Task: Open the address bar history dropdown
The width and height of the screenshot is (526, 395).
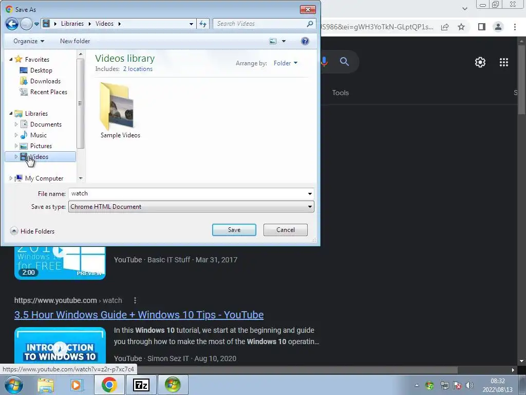Action: pyautogui.click(x=191, y=24)
